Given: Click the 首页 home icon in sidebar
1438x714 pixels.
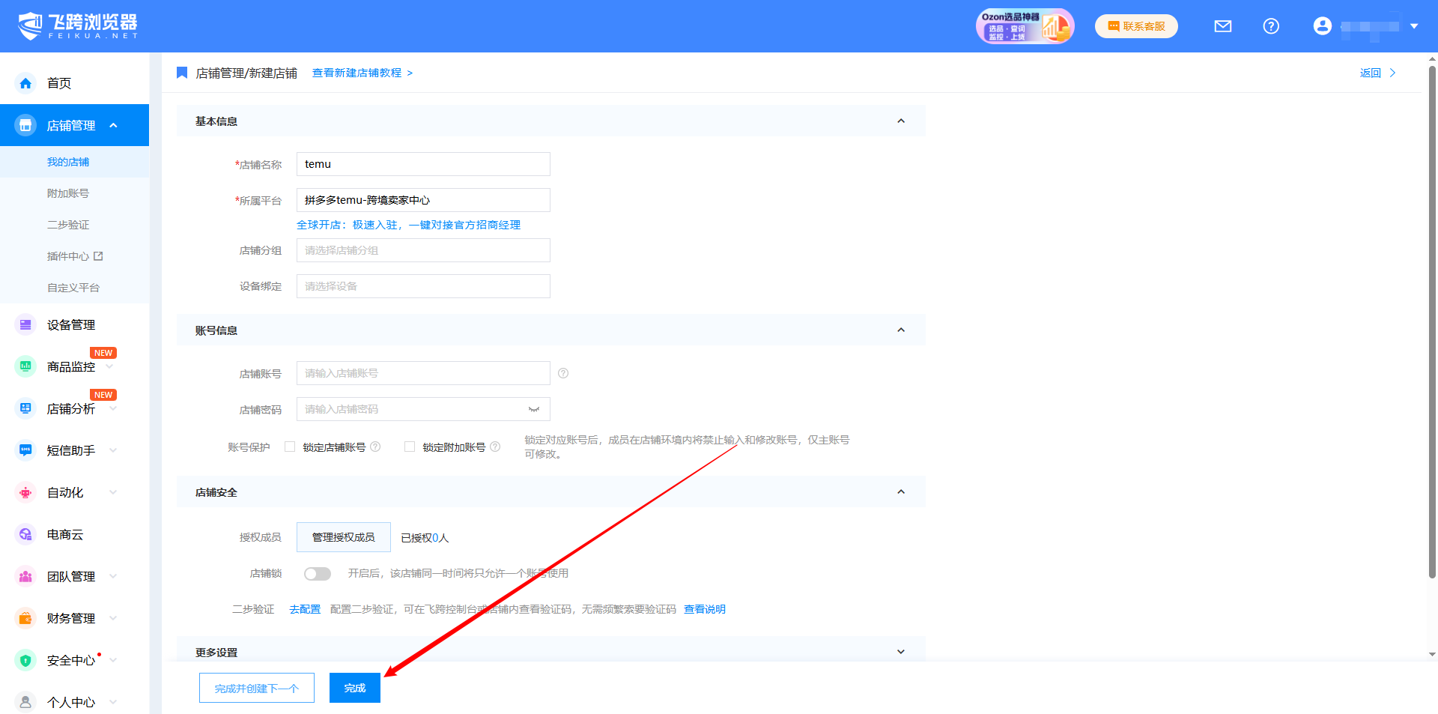Looking at the screenshot, I should [x=26, y=83].
